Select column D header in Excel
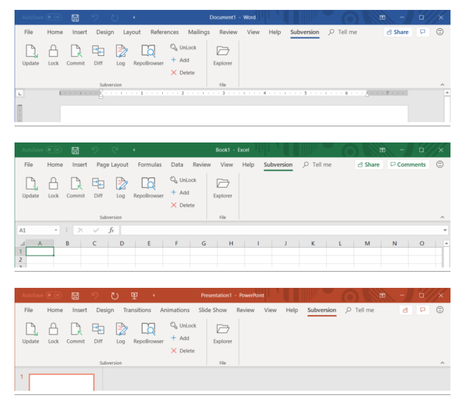Viewport: 472px width, 403px height. click(x=121, y=243)
